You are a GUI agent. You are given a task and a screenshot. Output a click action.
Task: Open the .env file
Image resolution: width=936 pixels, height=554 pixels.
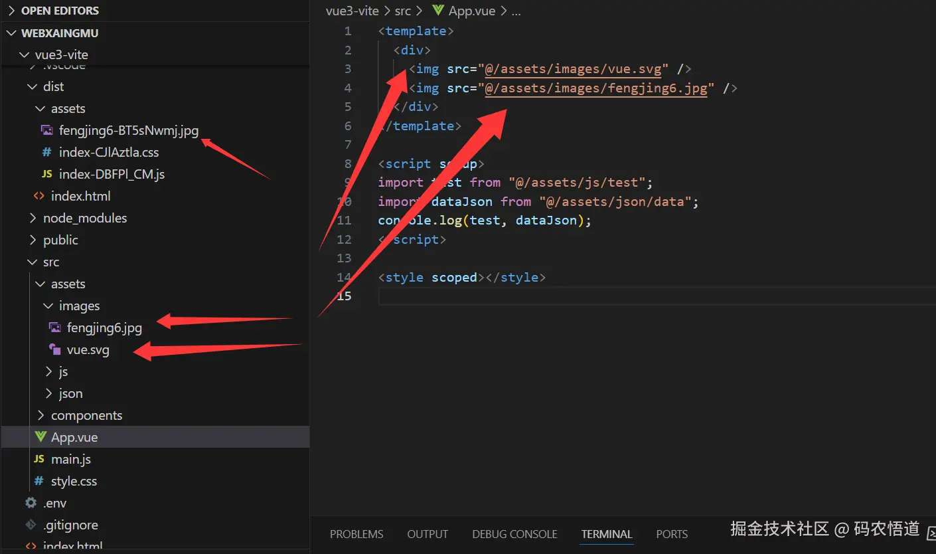[x=55, y=504]
